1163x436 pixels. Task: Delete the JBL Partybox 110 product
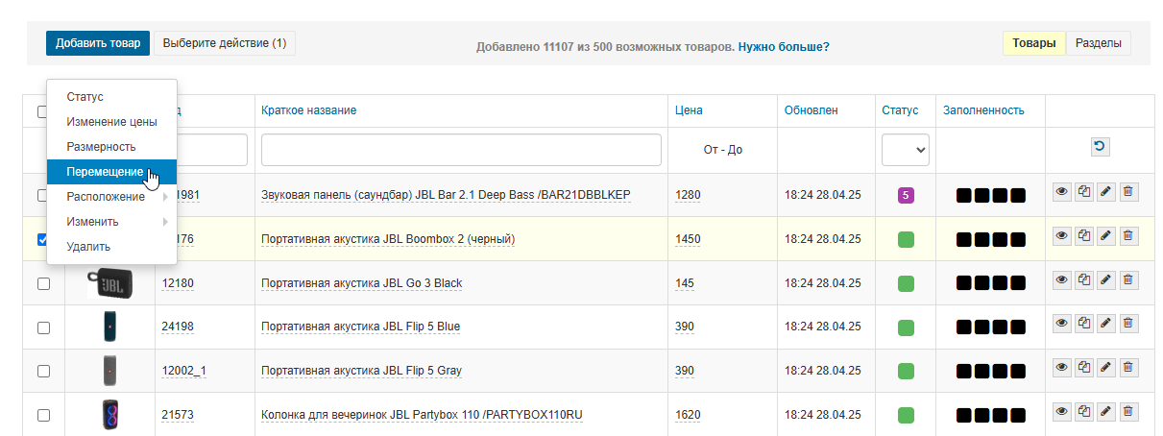[1128, 411]
